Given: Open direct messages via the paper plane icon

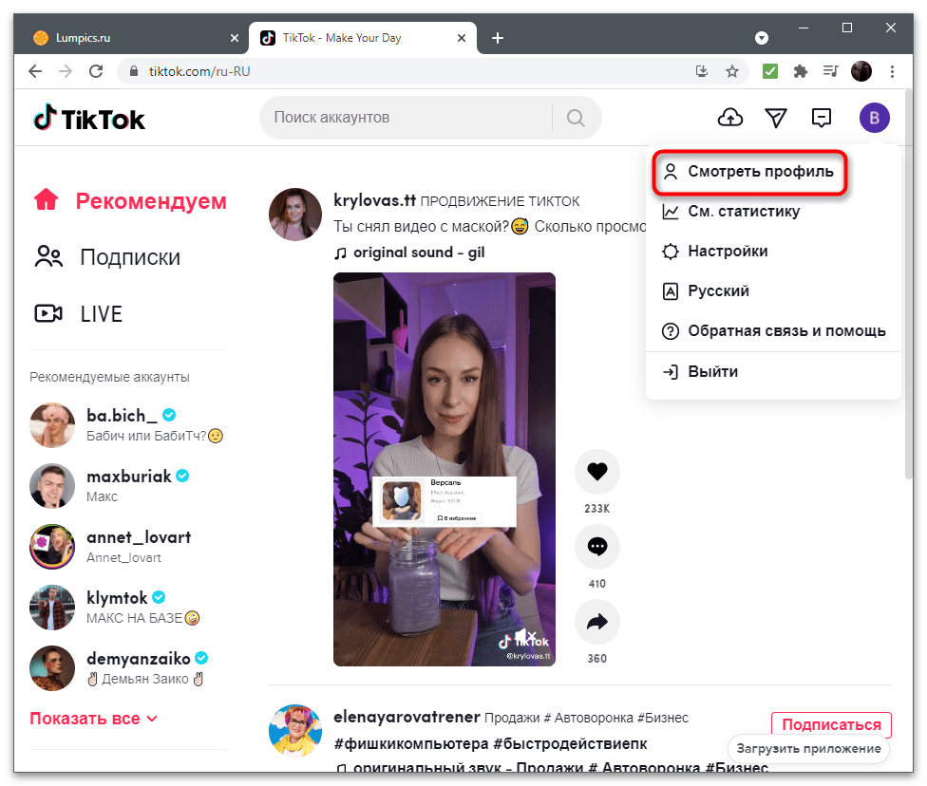Looking at the screenshot, I should click(776, 117).
